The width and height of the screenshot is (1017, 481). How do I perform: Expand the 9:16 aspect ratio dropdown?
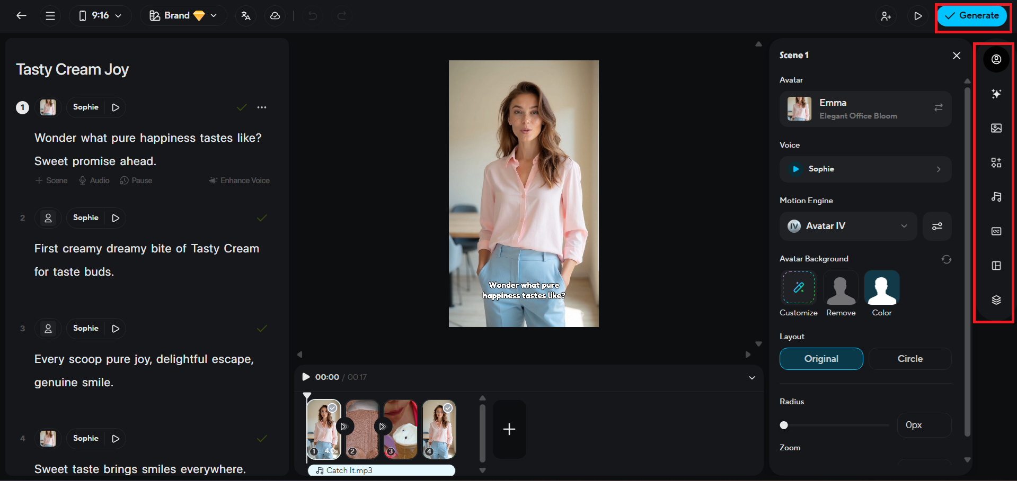[x=100, y=16]
